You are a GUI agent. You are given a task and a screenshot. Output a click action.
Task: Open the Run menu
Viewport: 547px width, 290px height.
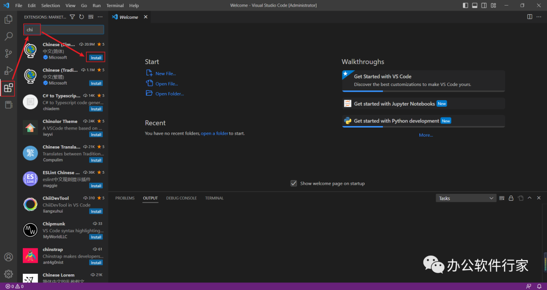tap(97, 5)
